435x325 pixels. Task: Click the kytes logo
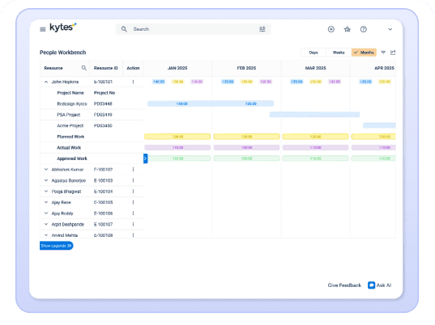click(x=63, y=27)
